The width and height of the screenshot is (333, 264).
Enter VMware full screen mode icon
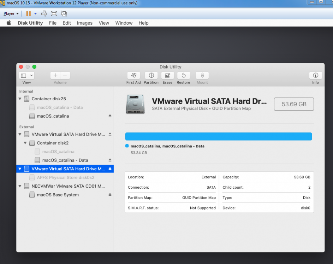[54, 13]
